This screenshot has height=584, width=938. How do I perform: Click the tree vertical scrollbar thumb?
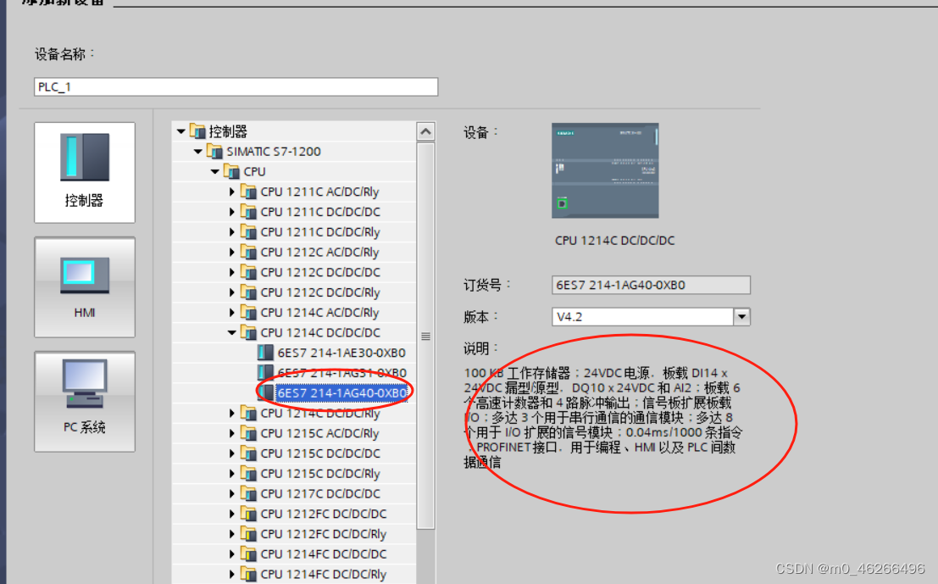(x=426, y=336)
